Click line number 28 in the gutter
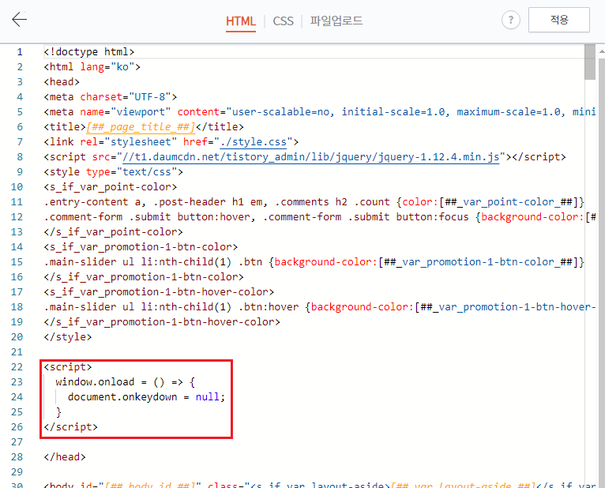This screenshot has height=488, width=605. point(17,457)
